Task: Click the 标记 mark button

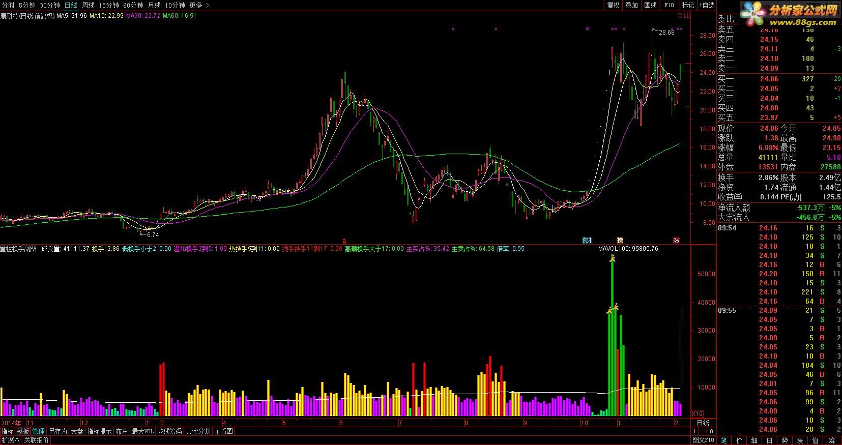Action: tap(688, 5)
